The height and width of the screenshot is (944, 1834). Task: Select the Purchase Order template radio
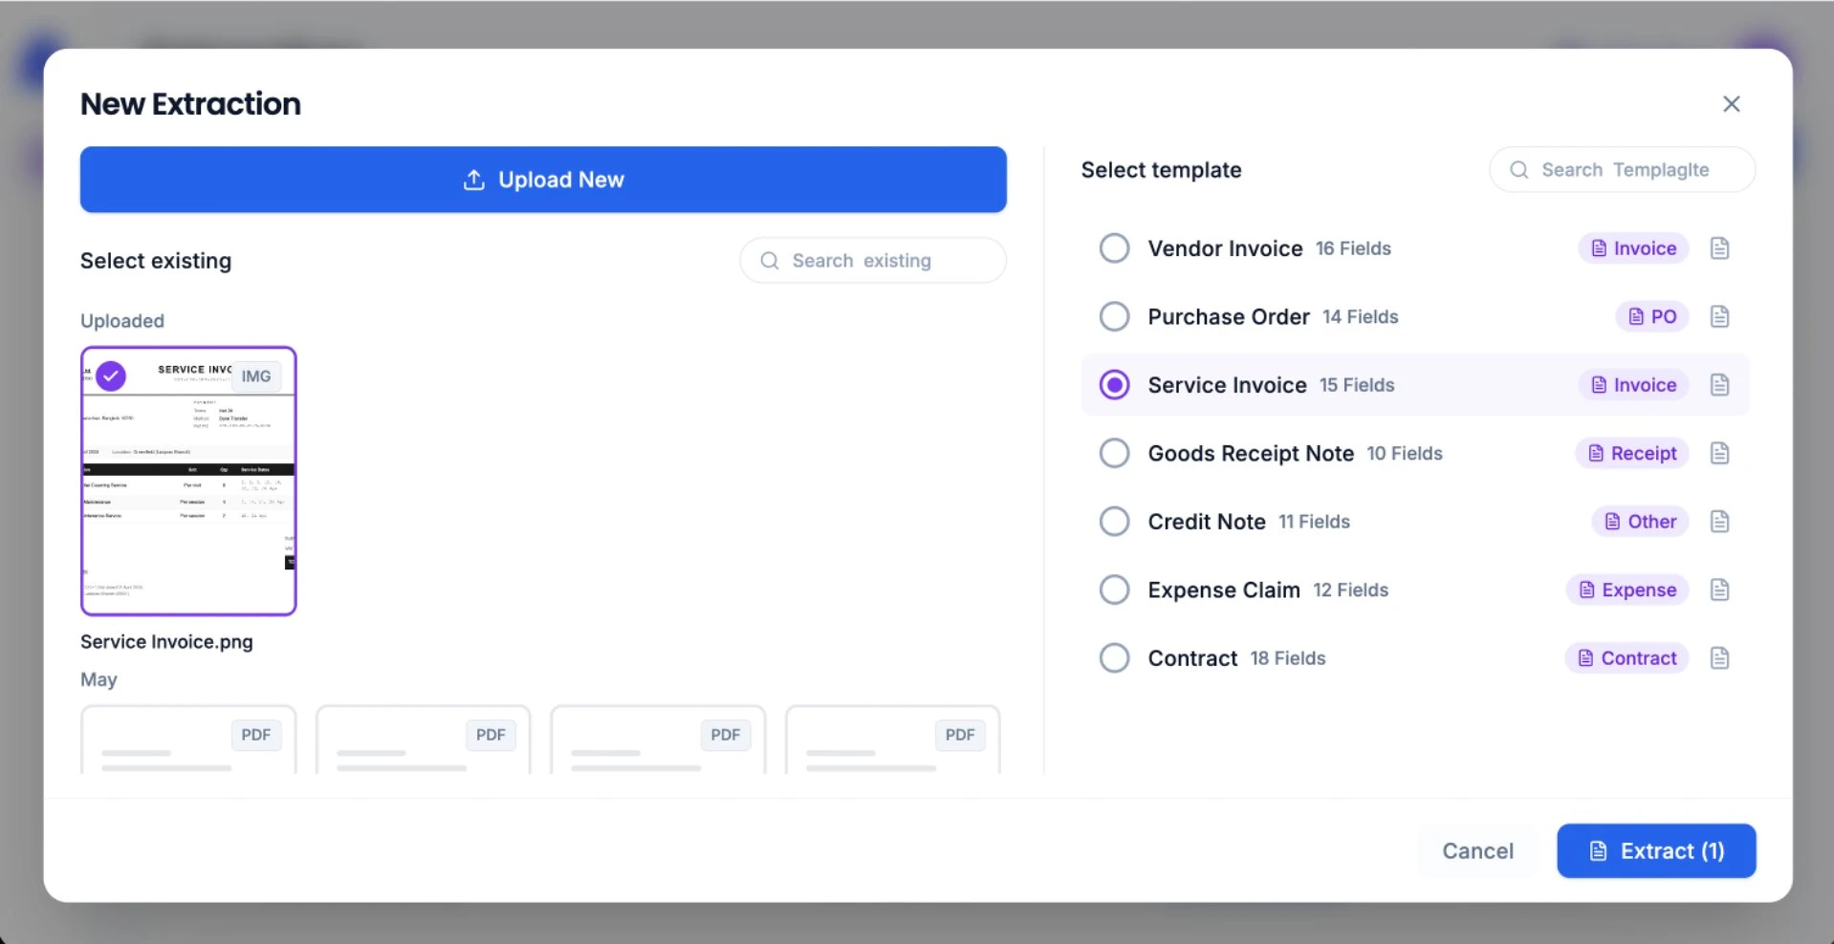coord(1114,316)
